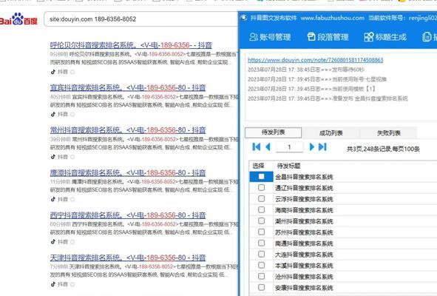This screenshot has height=296, width=437.
Task: Select row text 云浮抖音搜索排名系统
Action: click(304, 199)
